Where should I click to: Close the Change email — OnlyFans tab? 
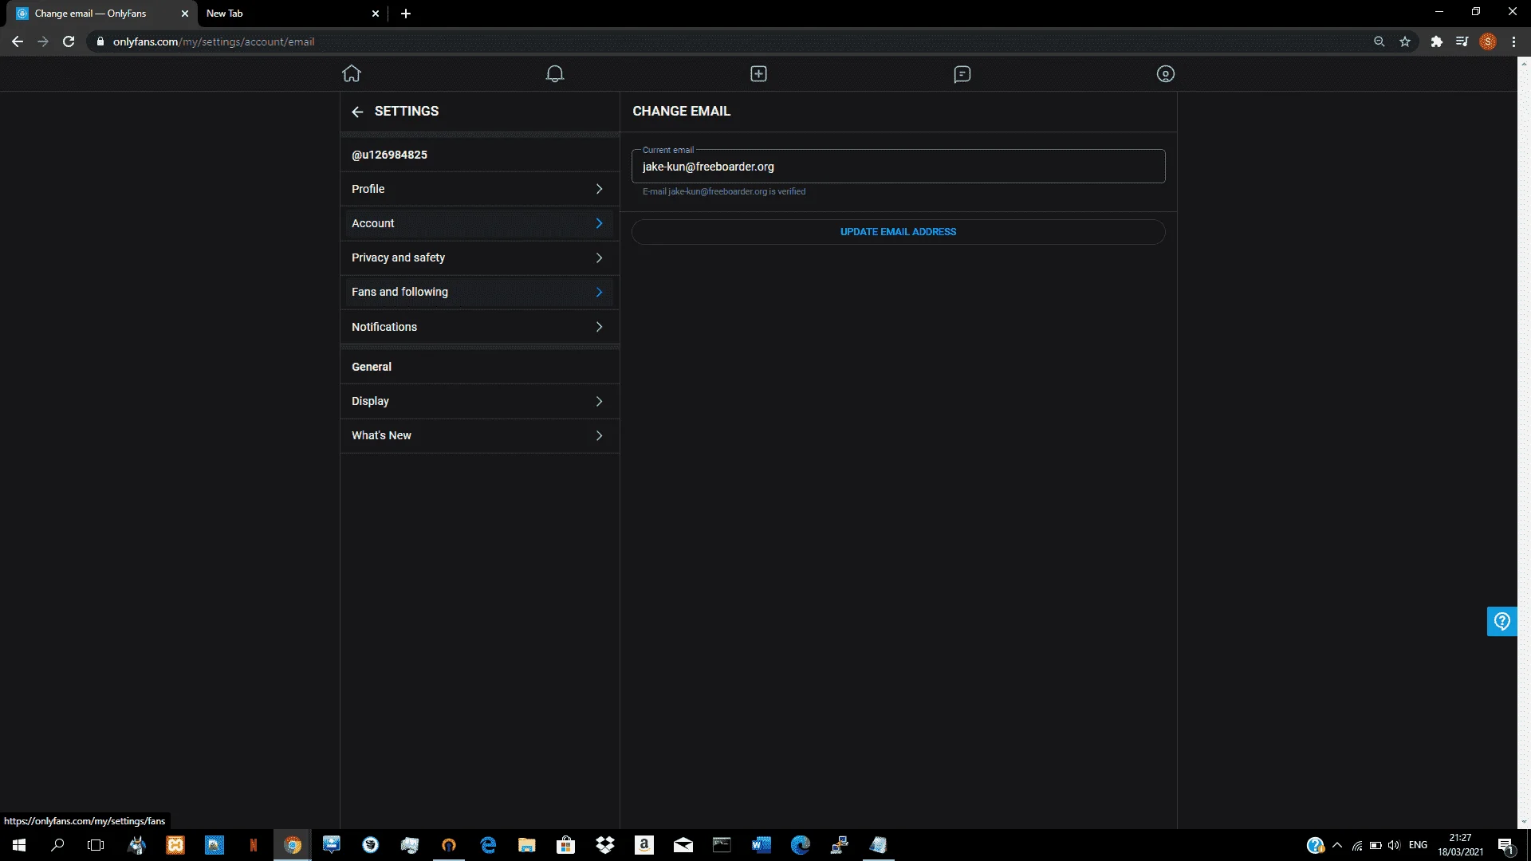coord(185,14)
